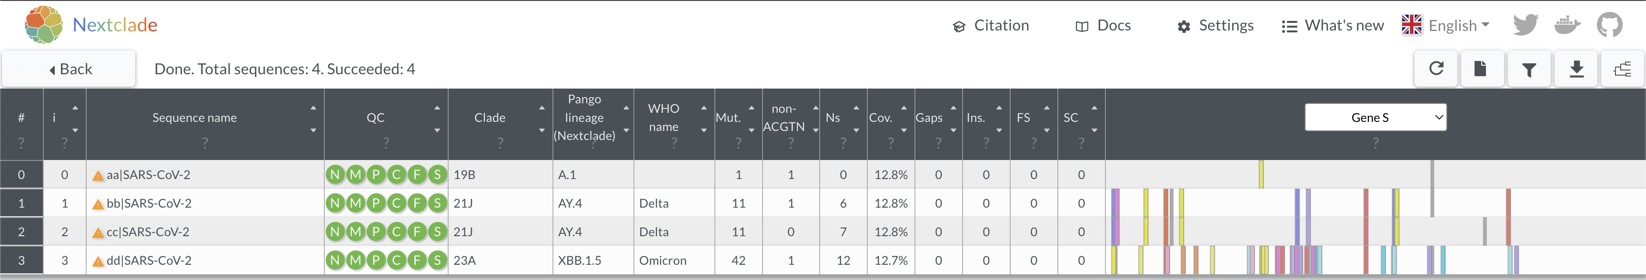This screenshot has height=280, width=1646.
Task: Open the Docs menu item
Action: point(1103,26)
